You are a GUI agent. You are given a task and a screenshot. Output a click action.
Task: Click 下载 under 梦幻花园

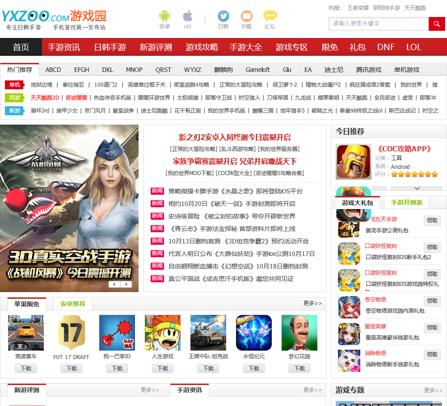click(299, 368)
